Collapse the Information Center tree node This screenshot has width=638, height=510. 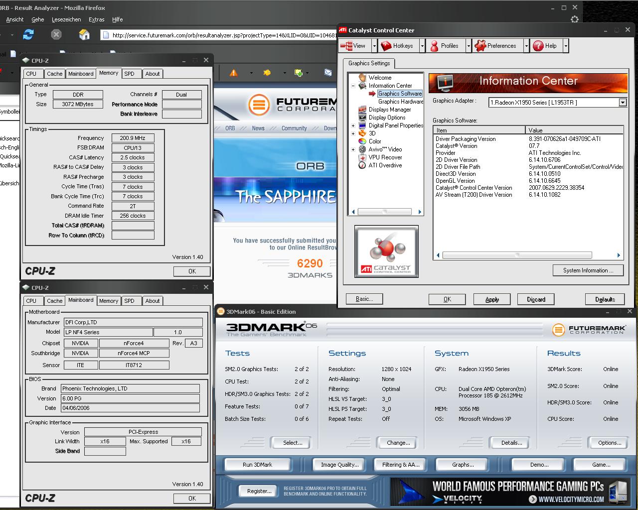353,86
